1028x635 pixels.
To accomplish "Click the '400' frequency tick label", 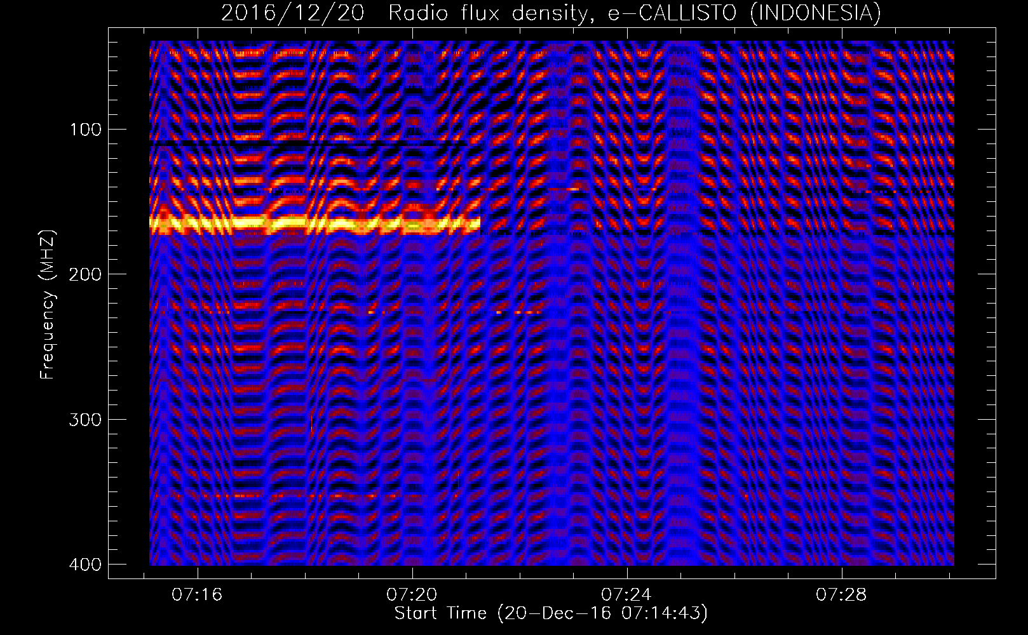I will pyautogui.click(x=85, y=565).
